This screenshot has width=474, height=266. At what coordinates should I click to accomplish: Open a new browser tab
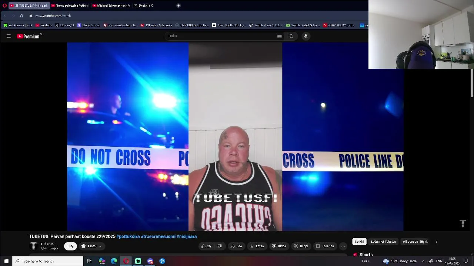[x=178, y=6]
